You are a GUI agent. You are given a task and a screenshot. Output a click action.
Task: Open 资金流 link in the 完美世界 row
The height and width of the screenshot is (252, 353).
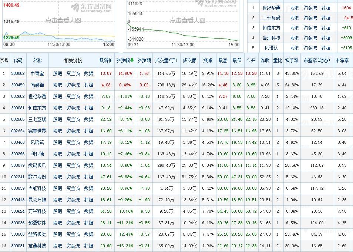[x=73, y=131]
